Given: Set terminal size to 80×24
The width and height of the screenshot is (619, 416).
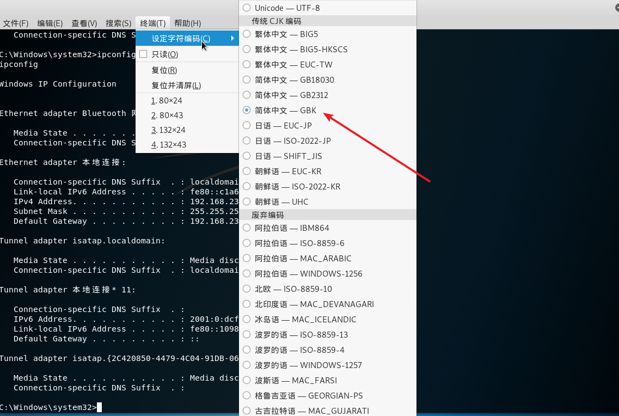Looking at the screenshot, I should click(x=168, y=101).
